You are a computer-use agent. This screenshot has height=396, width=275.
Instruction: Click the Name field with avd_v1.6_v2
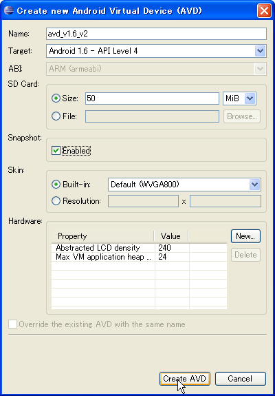click(156, 34)
